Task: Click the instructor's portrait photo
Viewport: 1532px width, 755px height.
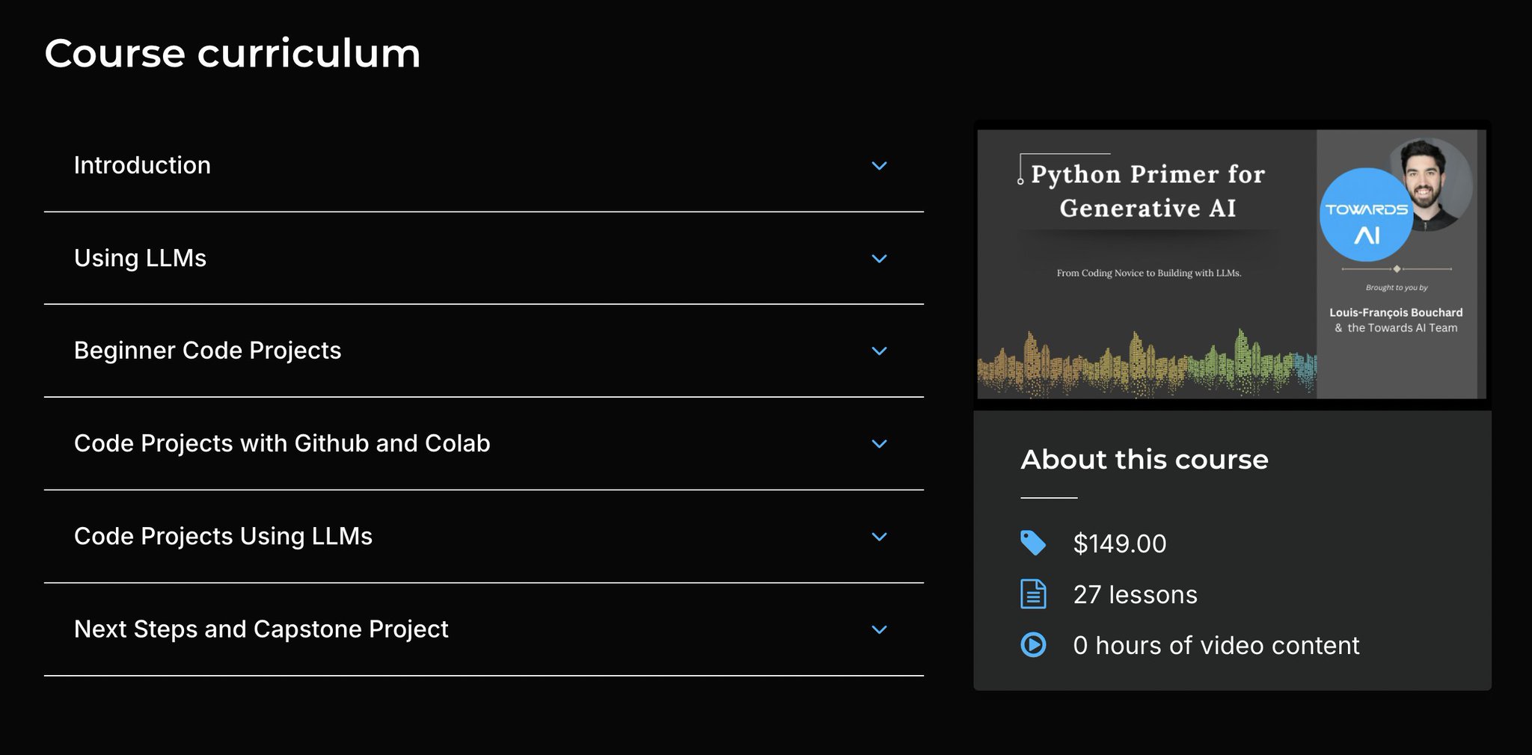Action: (1432, 184)
